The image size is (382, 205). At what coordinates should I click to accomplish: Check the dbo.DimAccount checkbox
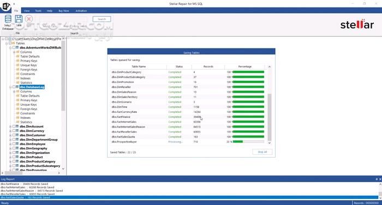pyautogui.click(x=14, y=126)
